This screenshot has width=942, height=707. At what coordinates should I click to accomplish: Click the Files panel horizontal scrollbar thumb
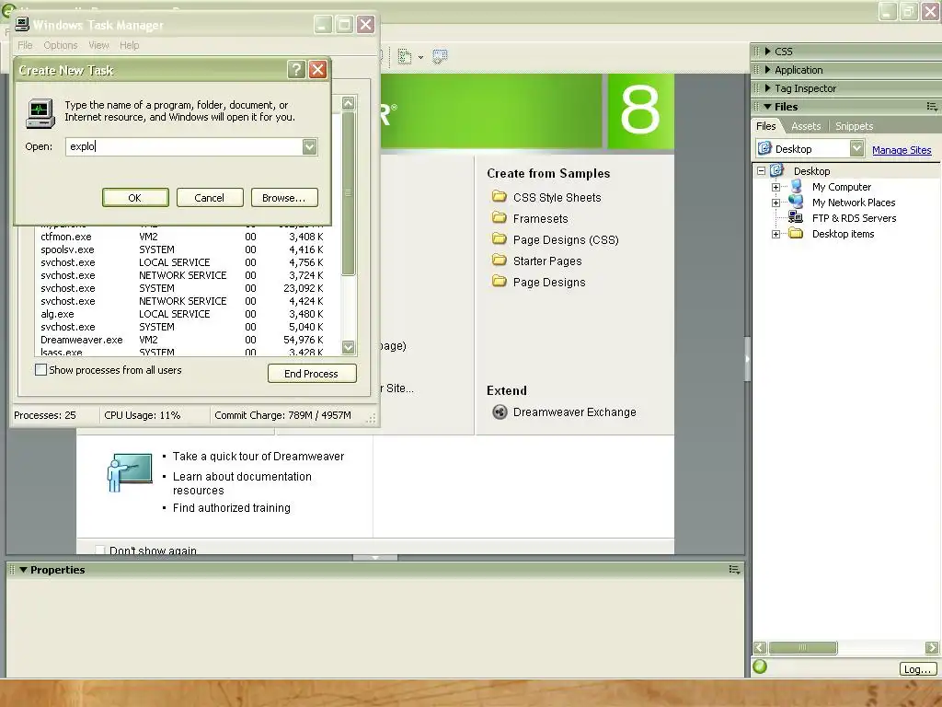[x=802, y=647]
